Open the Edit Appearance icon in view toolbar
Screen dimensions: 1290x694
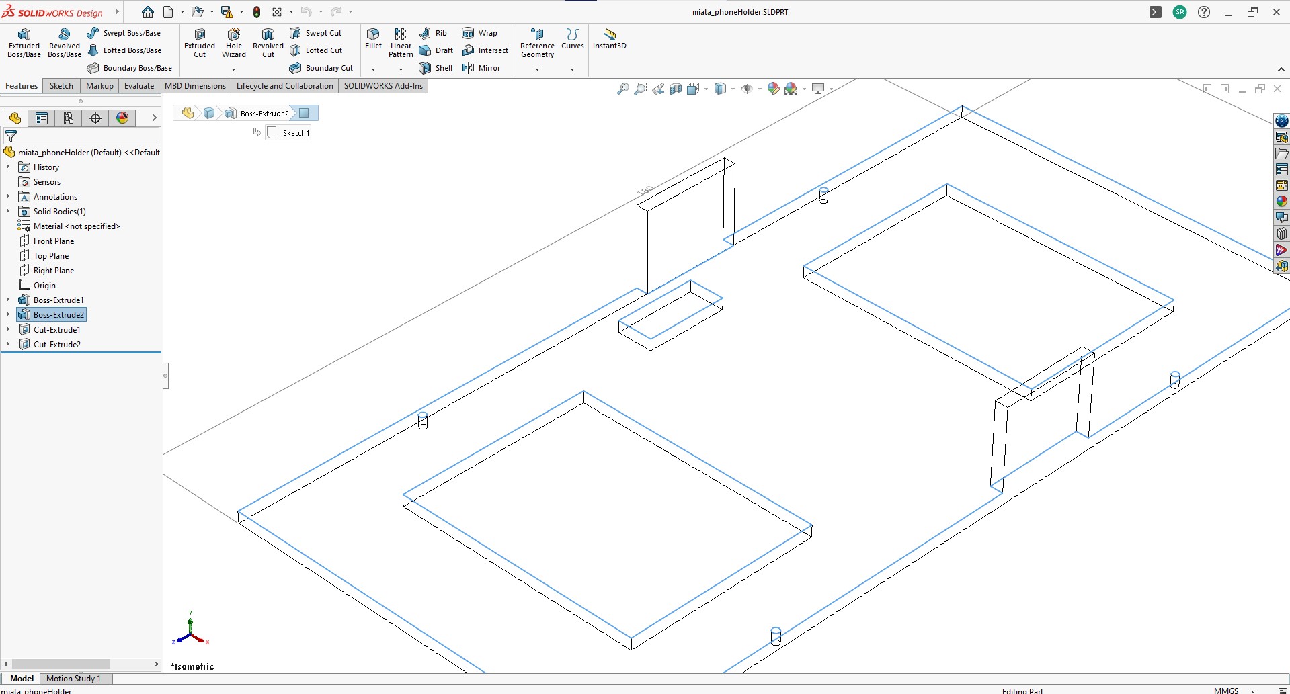[x=773, y=89]
